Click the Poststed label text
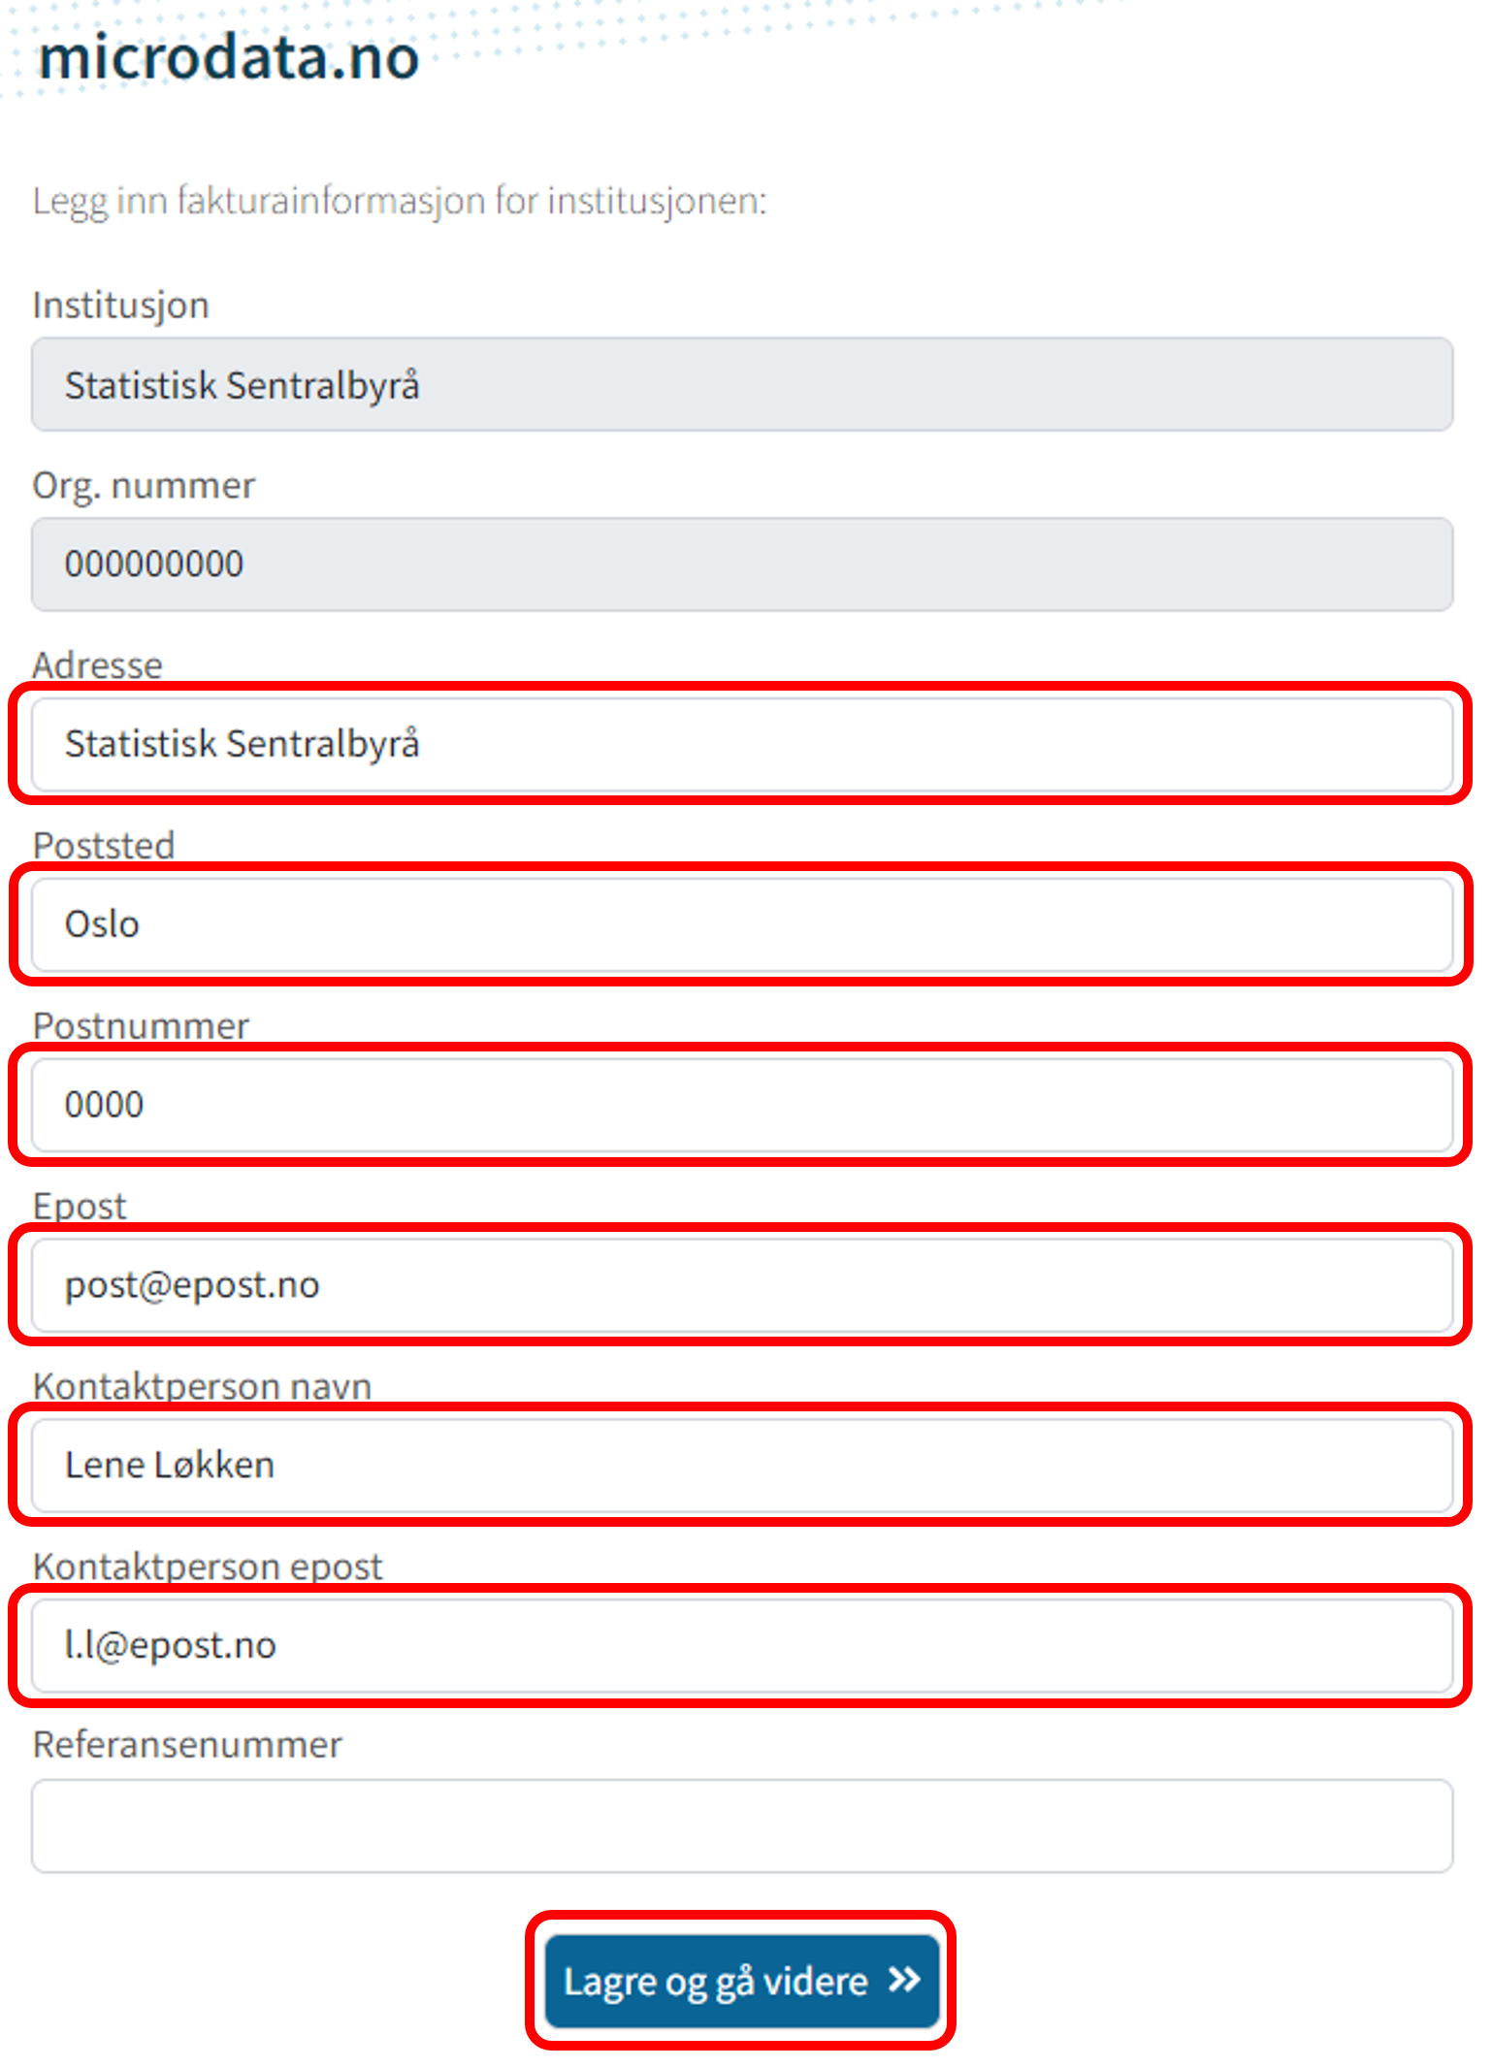 click(104, 845)
